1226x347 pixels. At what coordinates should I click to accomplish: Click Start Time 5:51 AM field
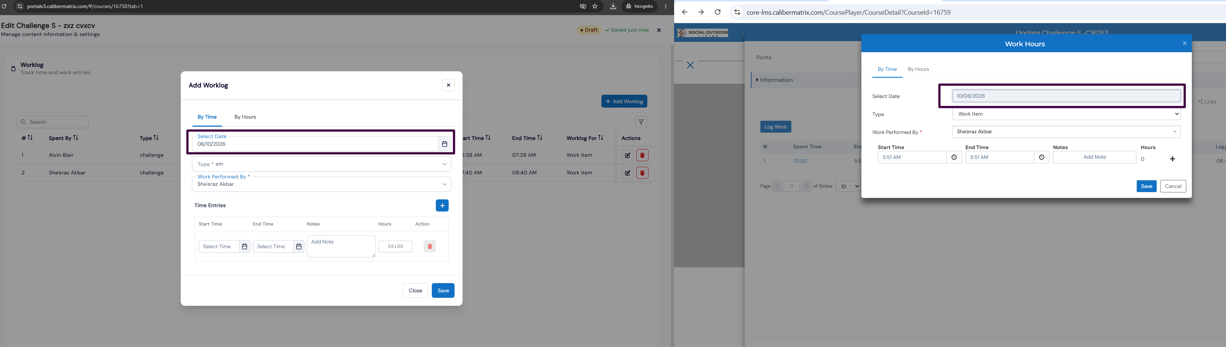(x=912, y=158)
